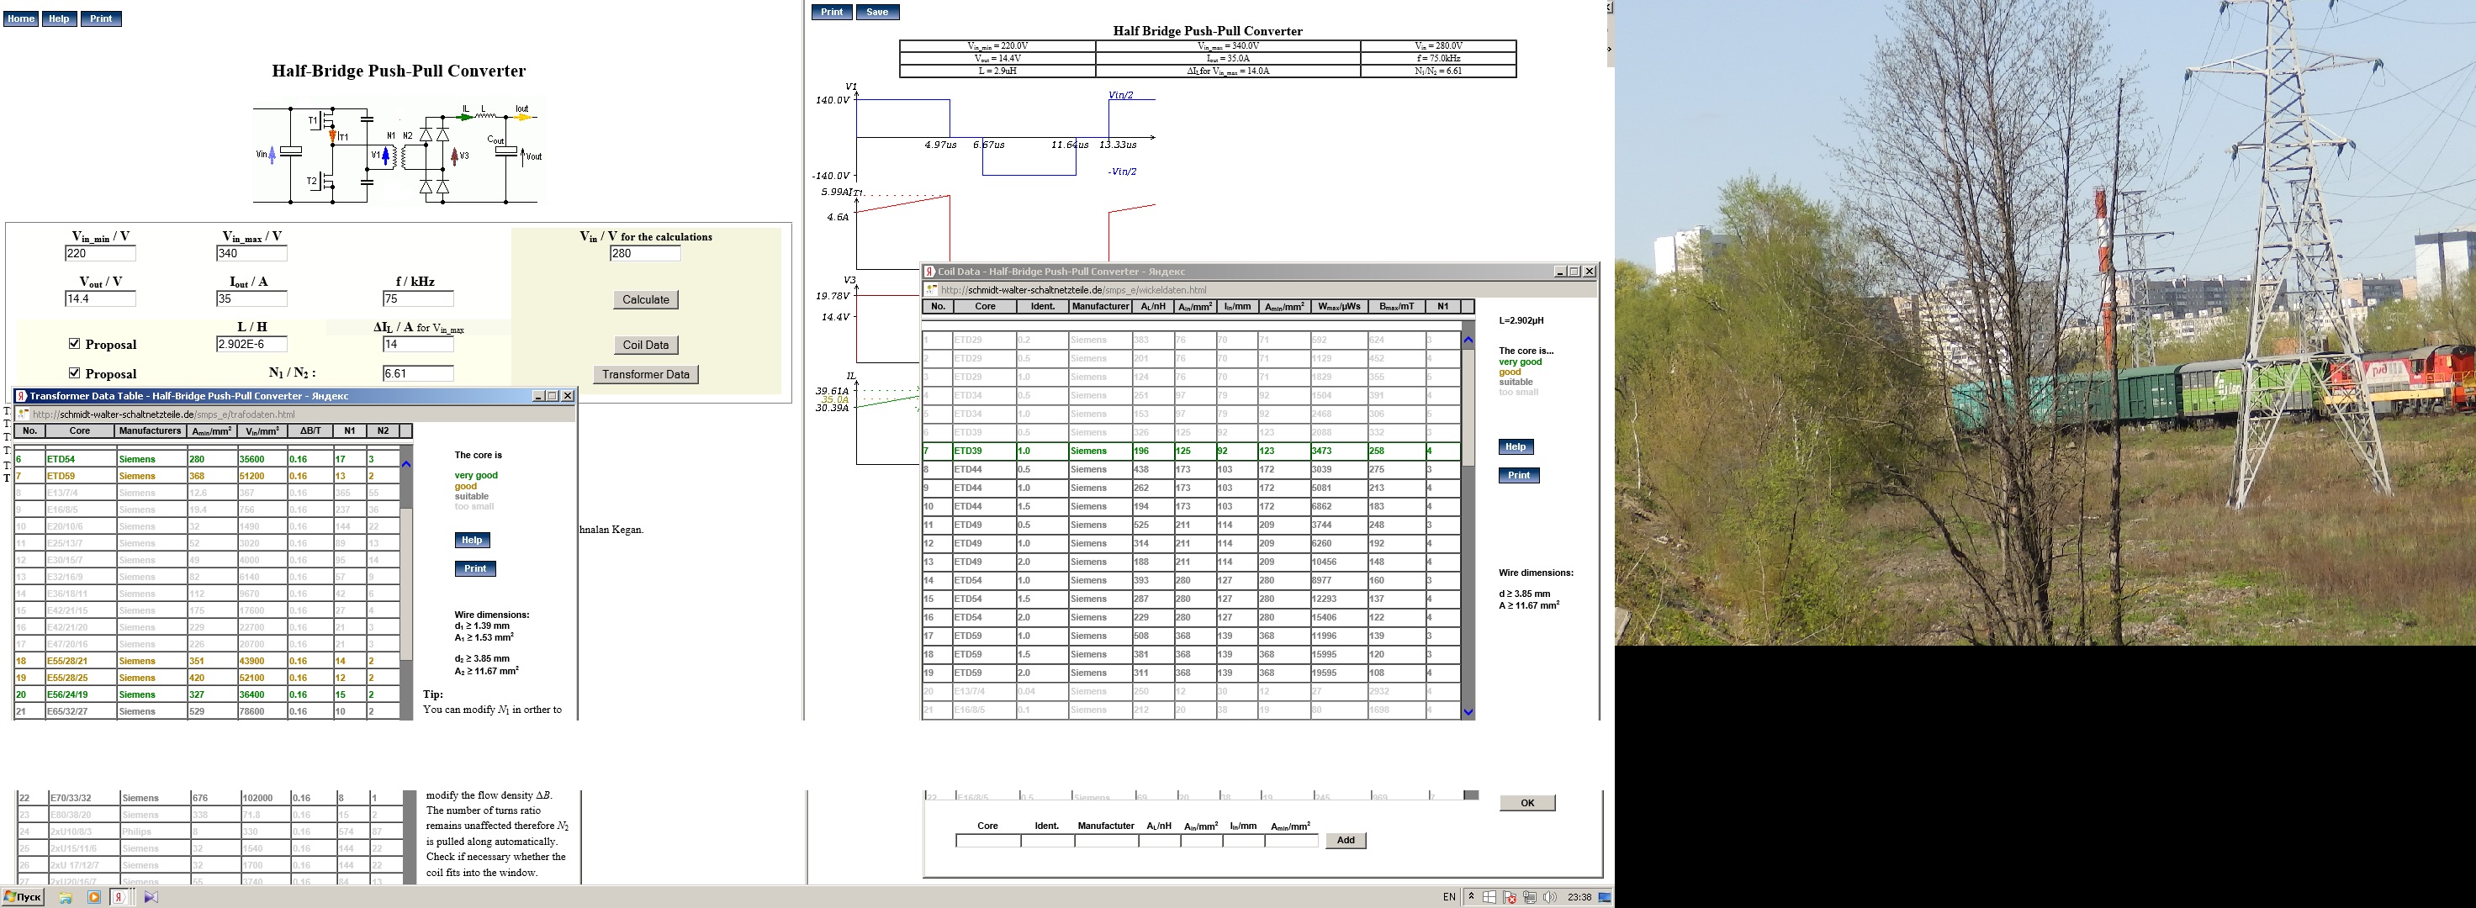The width and height of the screenshot is (2476, 908).
Task: Open the Transformer Data button
Action: point(645,375)
